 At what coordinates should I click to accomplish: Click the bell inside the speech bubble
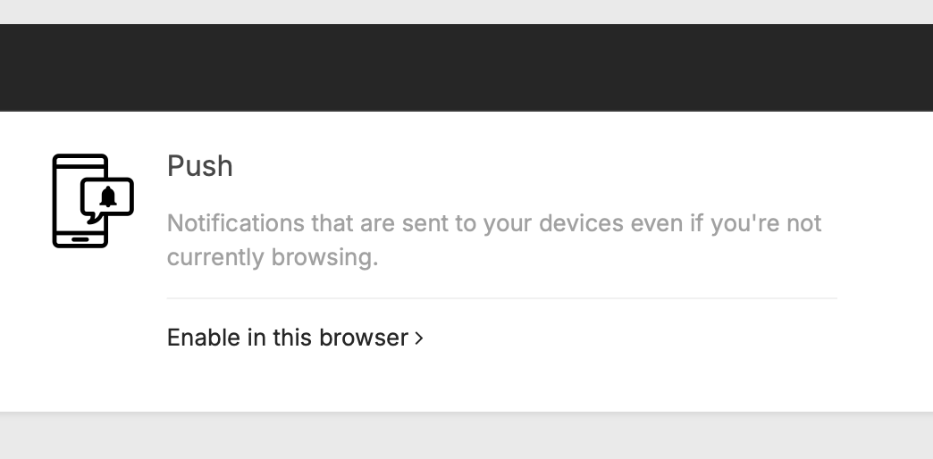click(109, 197)
